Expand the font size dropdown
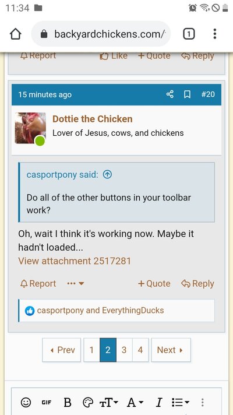 pos(110,403)
